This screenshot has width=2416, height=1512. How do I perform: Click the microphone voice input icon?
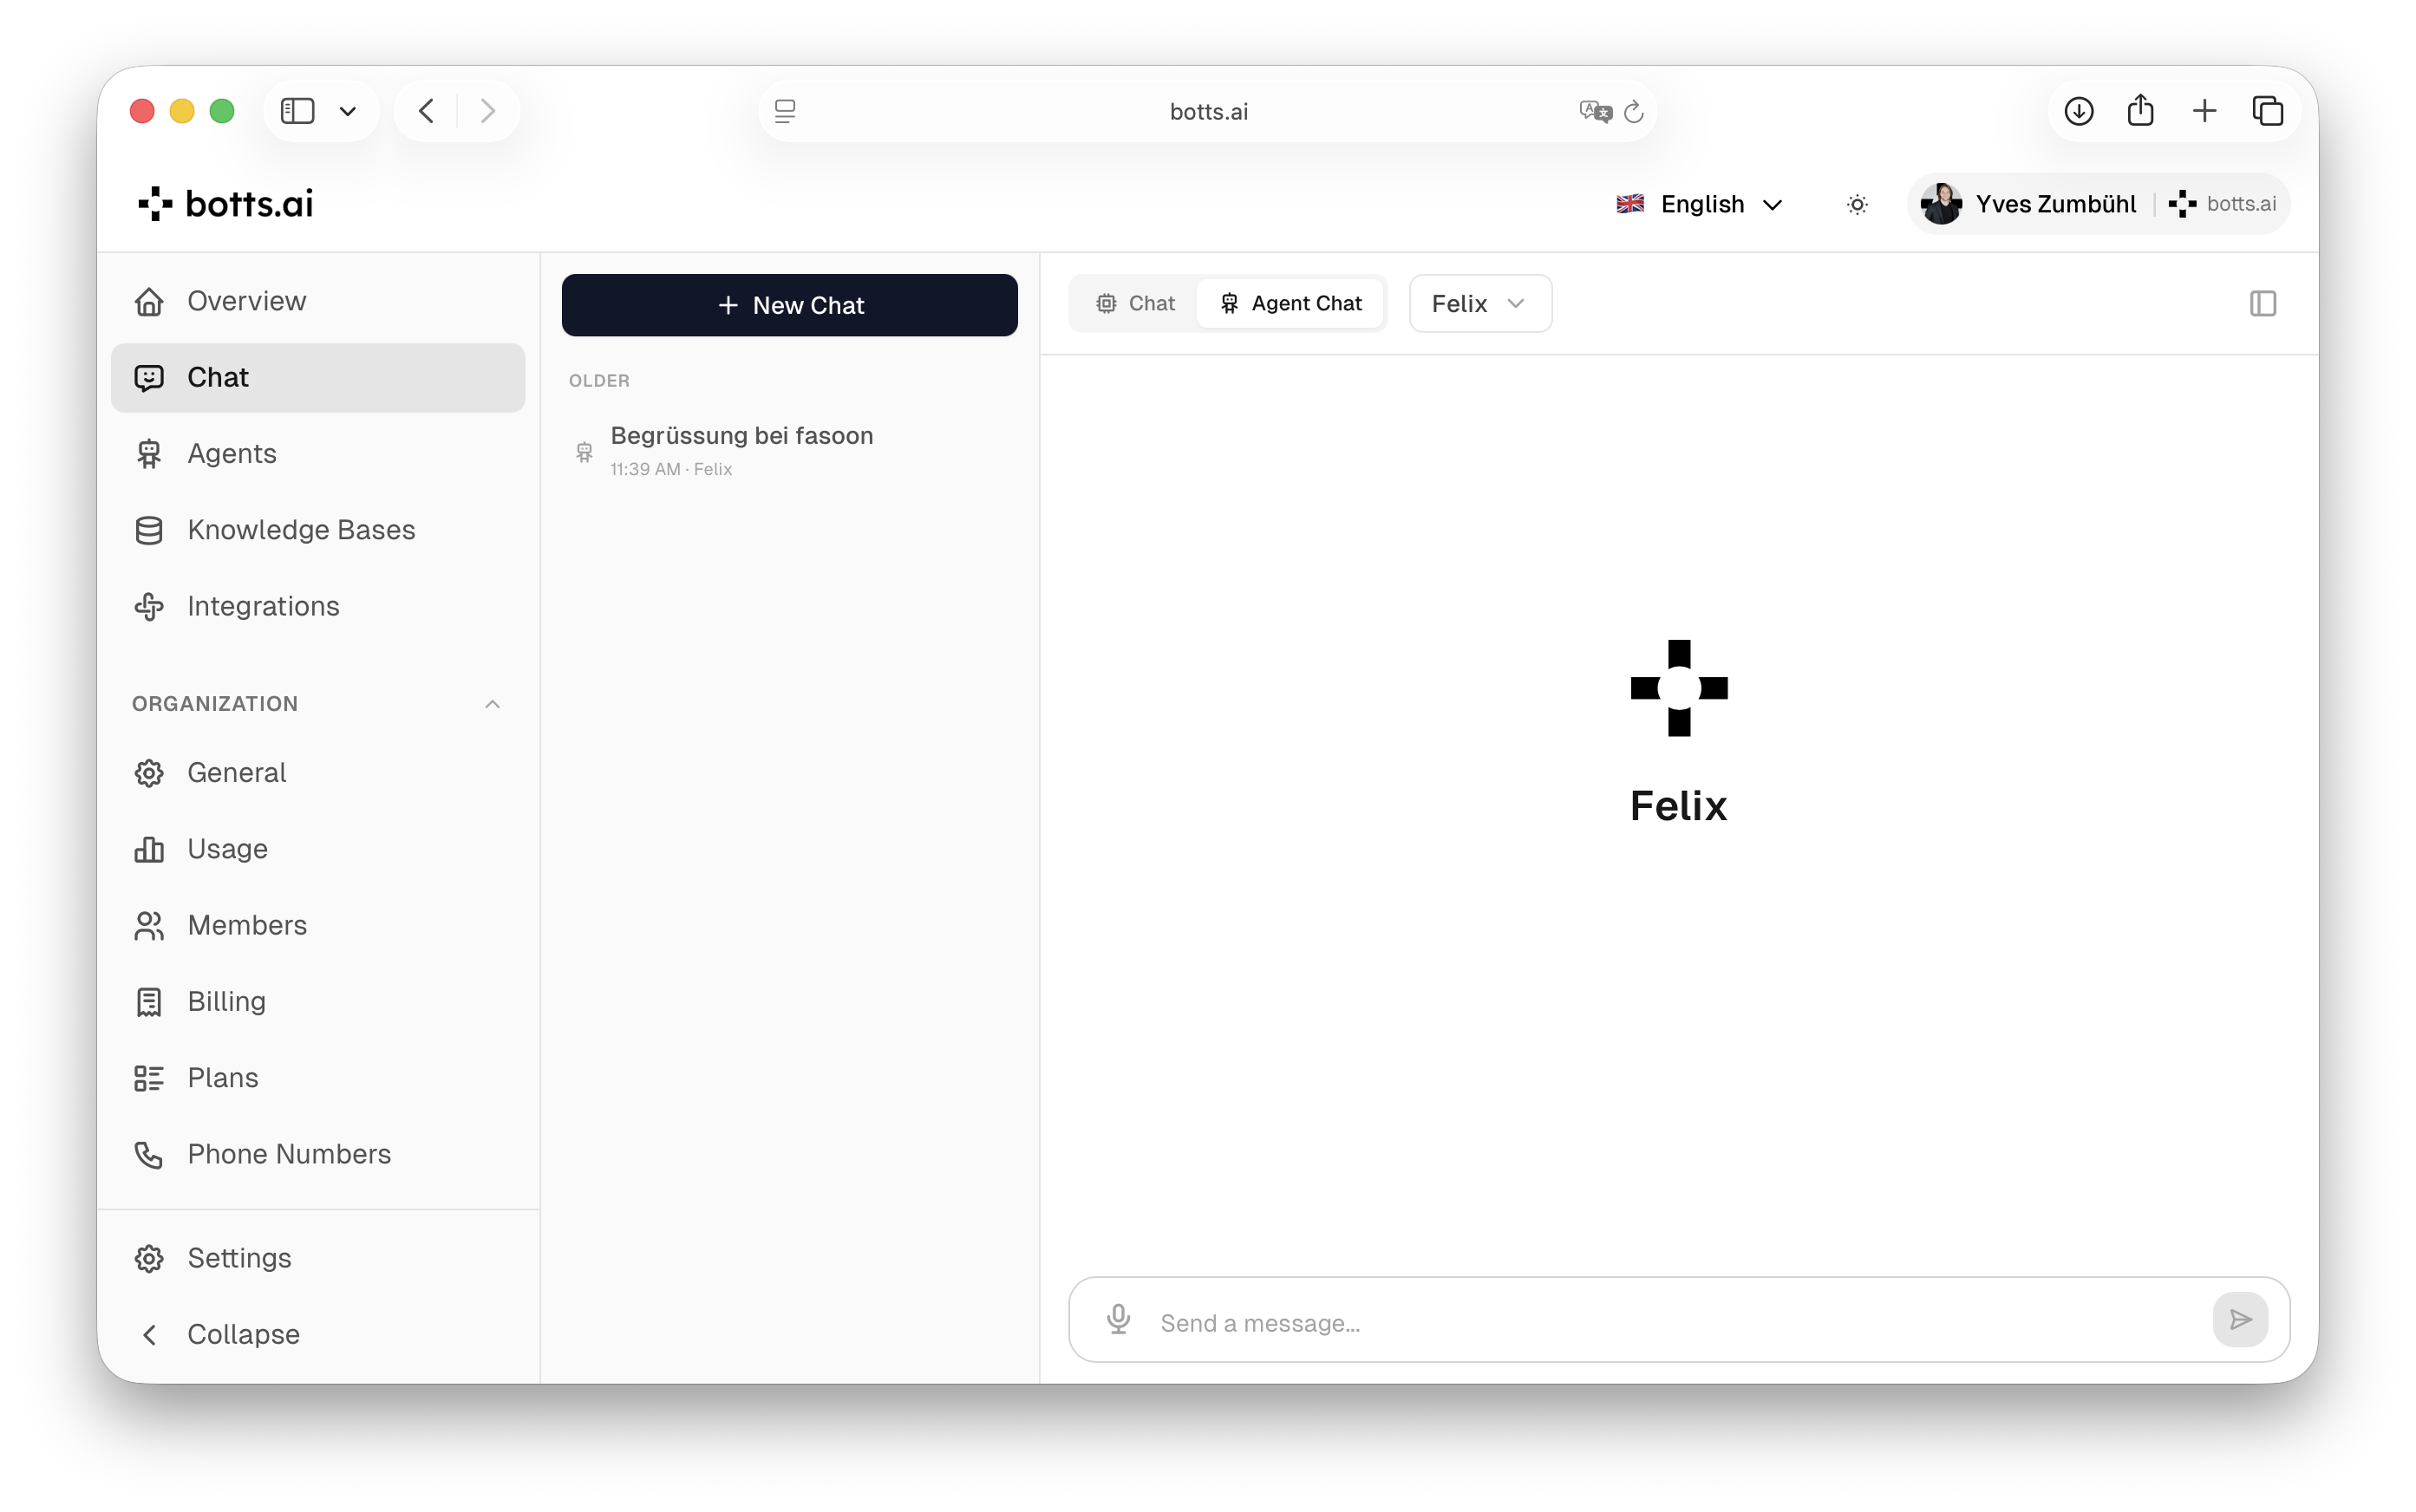[1118, 1320]
